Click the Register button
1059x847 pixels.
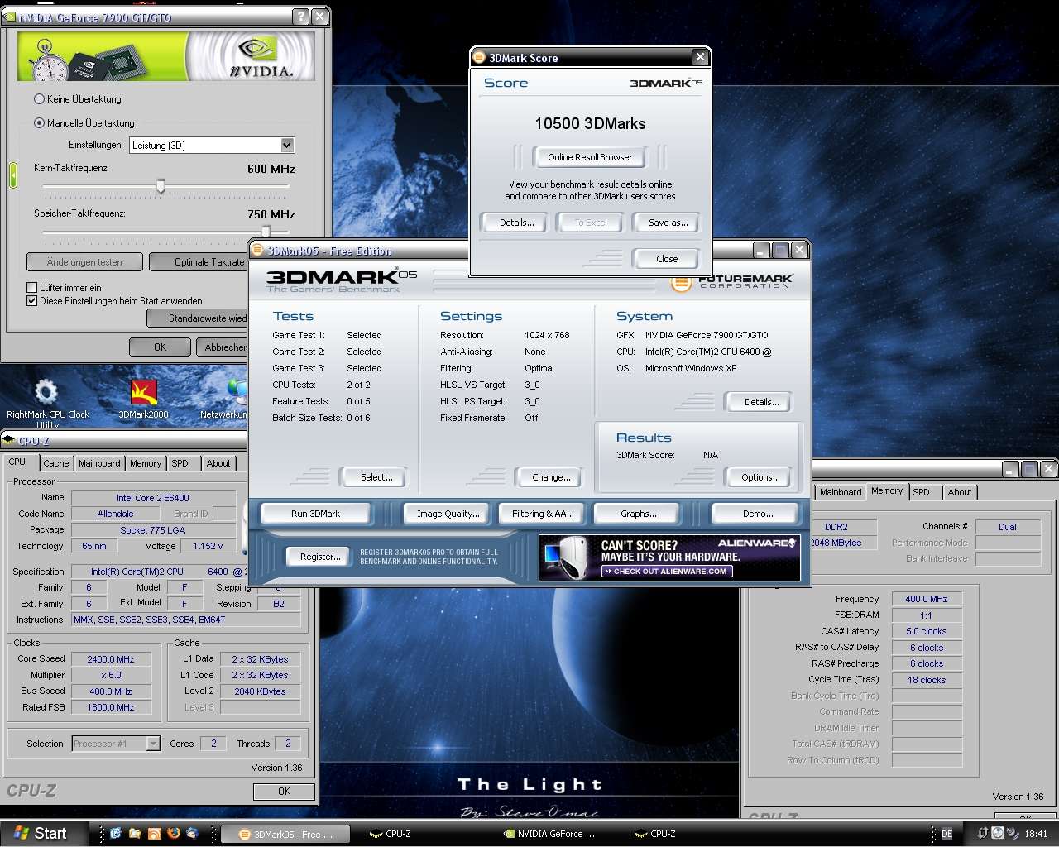click(x=320, y=557)
